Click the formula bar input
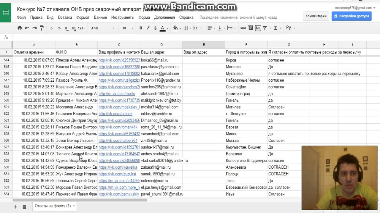Image resolution: width=380 pixels, height=213 pixels. (196, 38)
